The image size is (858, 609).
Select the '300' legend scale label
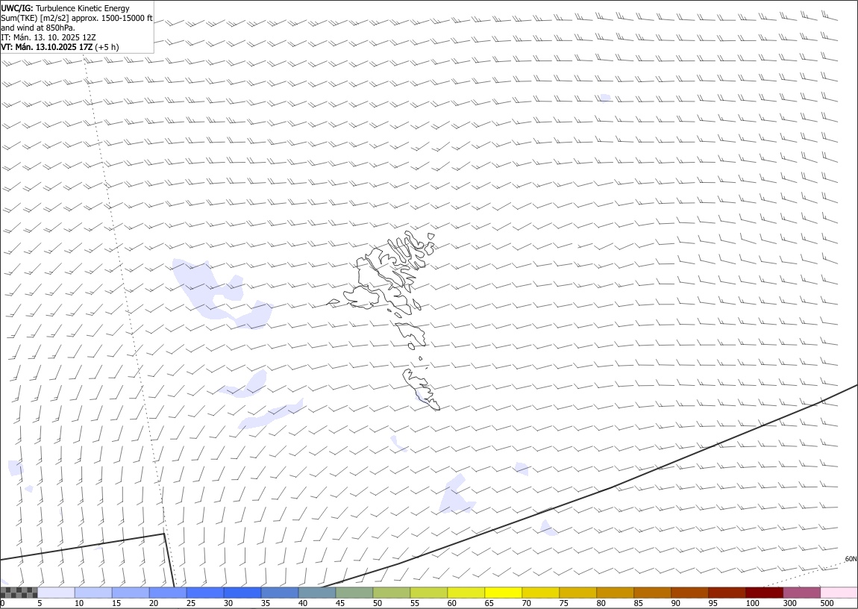[x=789, y=603]
